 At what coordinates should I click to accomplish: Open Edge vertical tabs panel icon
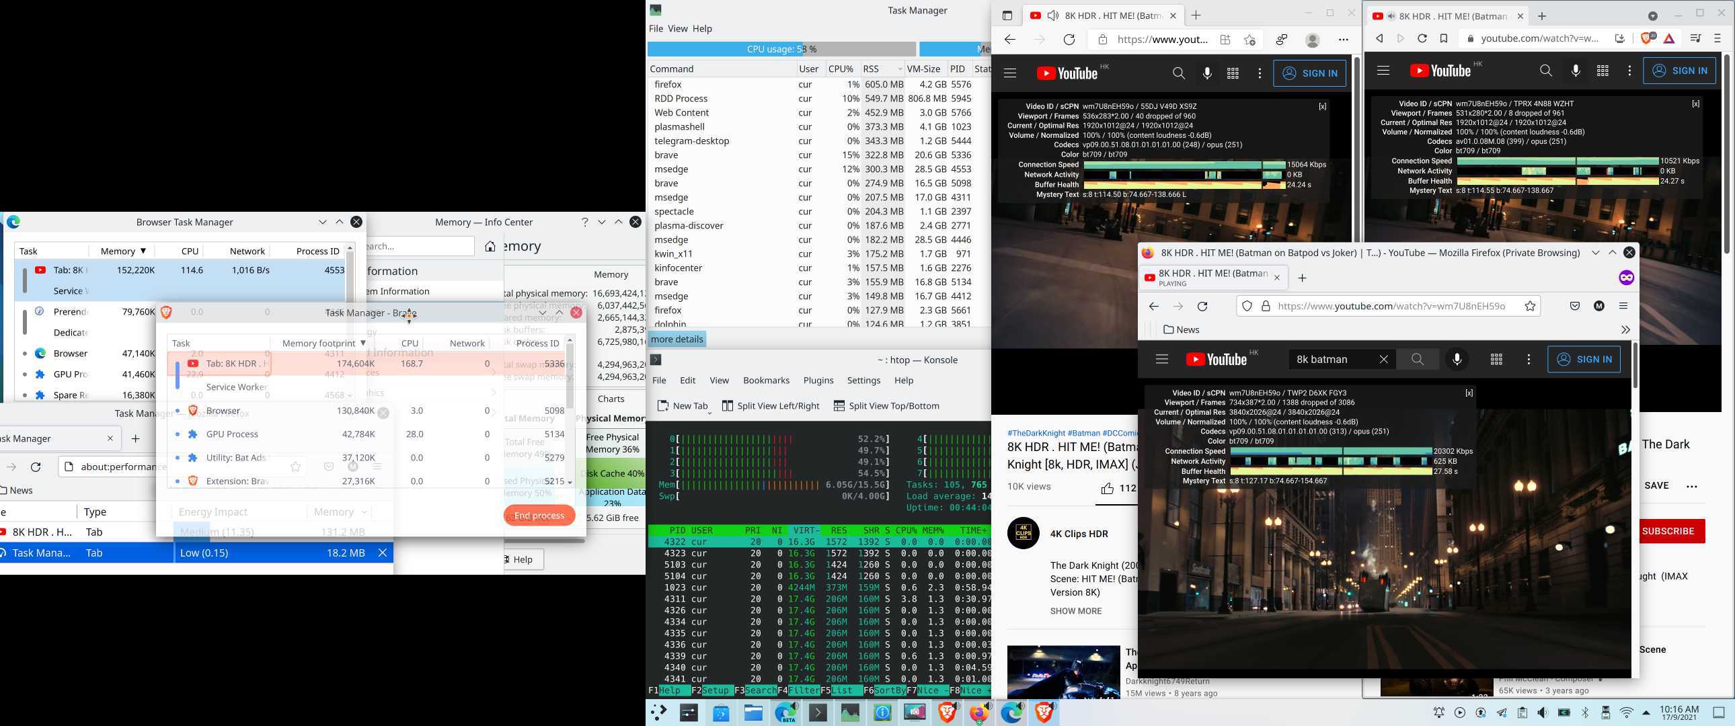(x=1007, y=15)
